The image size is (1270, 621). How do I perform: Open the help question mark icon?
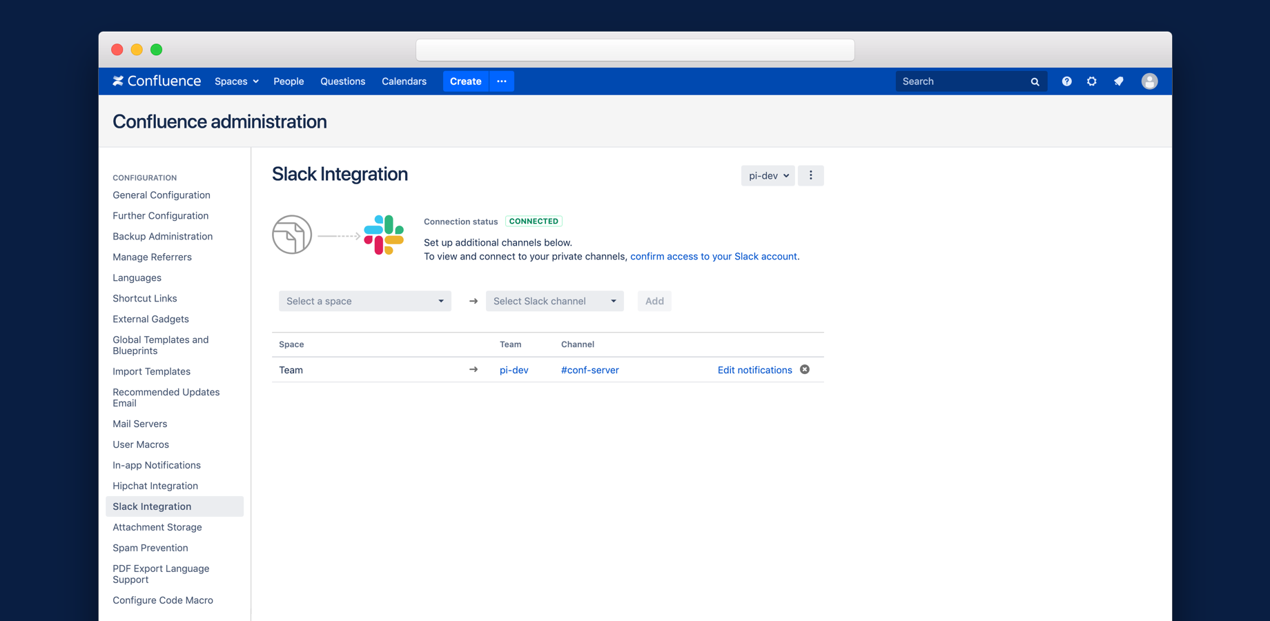point(1066,81)
